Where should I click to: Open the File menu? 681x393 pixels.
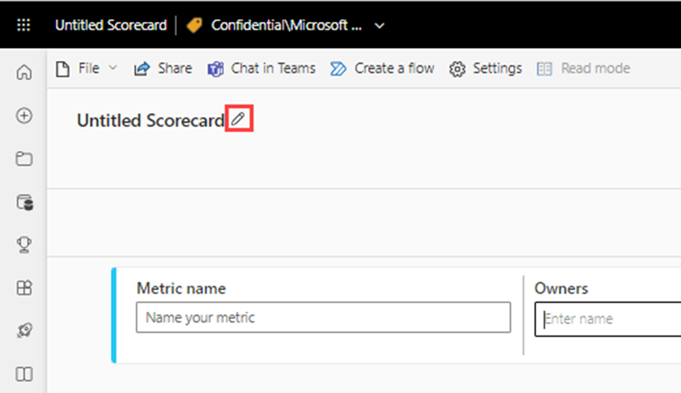[85, 69]
